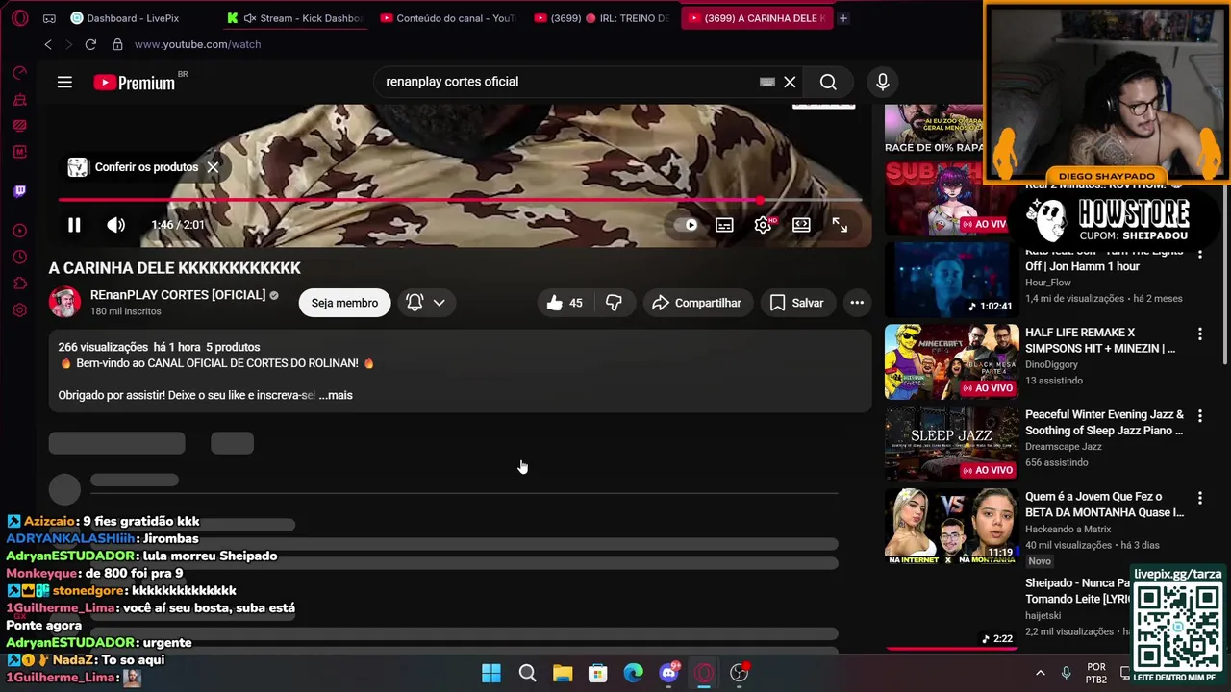Open OBS Studio from the taskbar

pyautogui.click(x=739, y=673)
